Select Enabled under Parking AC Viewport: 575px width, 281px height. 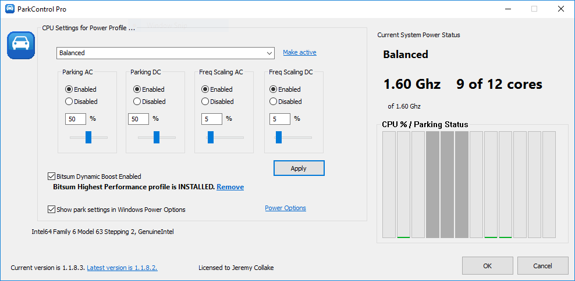pos(81,89)
